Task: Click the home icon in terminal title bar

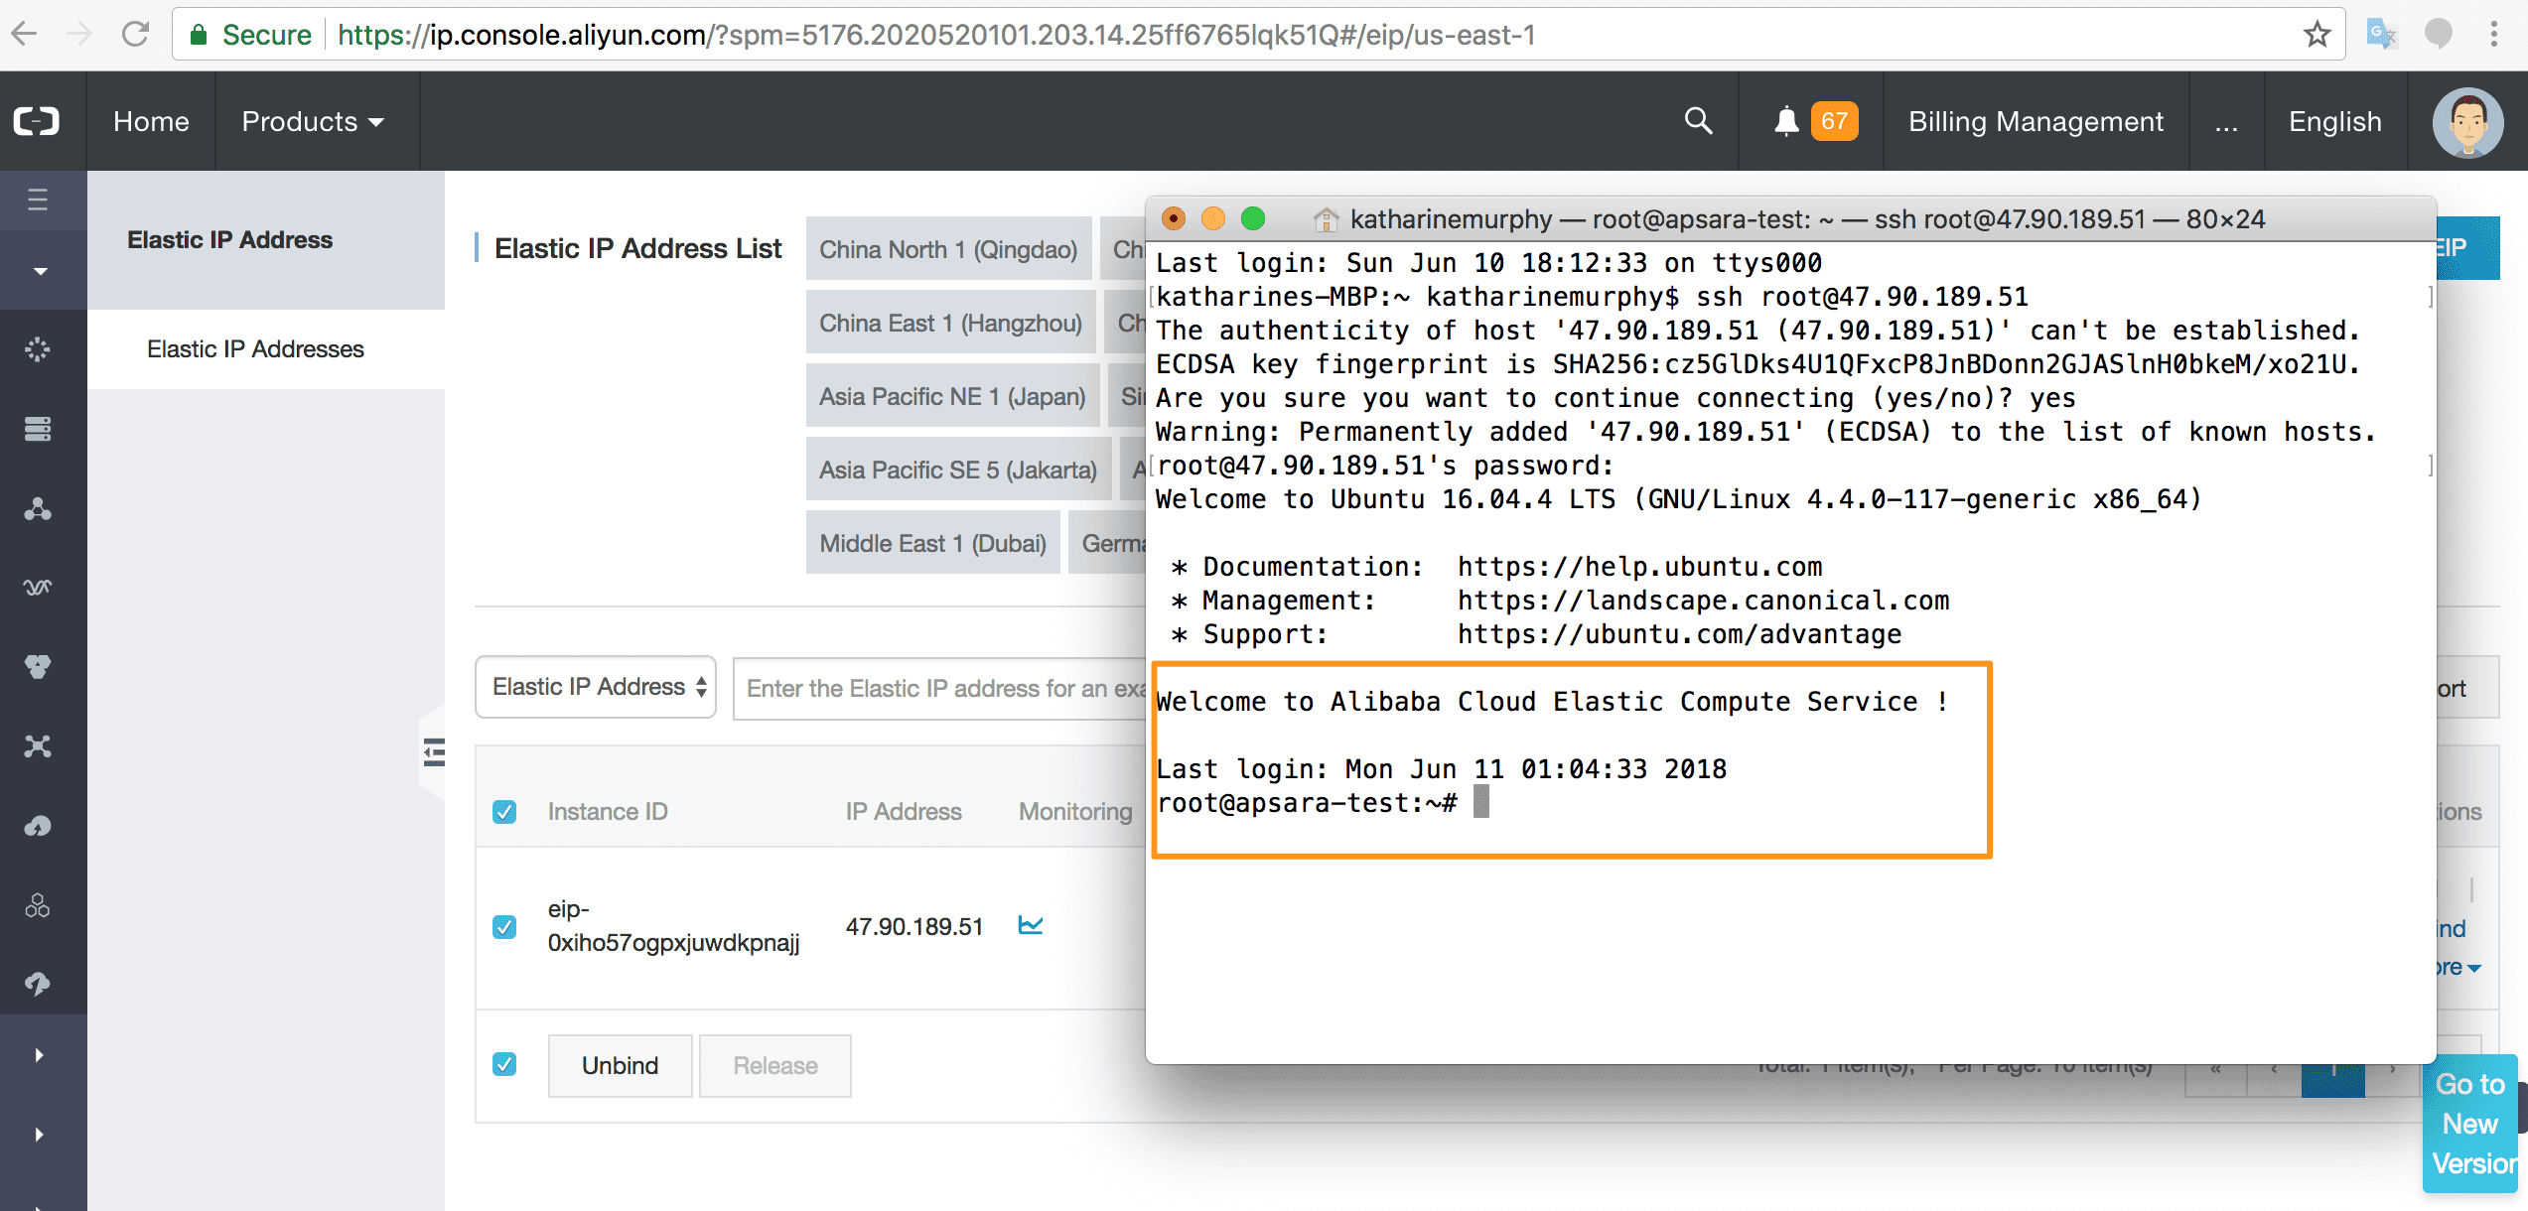Action: click(1326, 219)
